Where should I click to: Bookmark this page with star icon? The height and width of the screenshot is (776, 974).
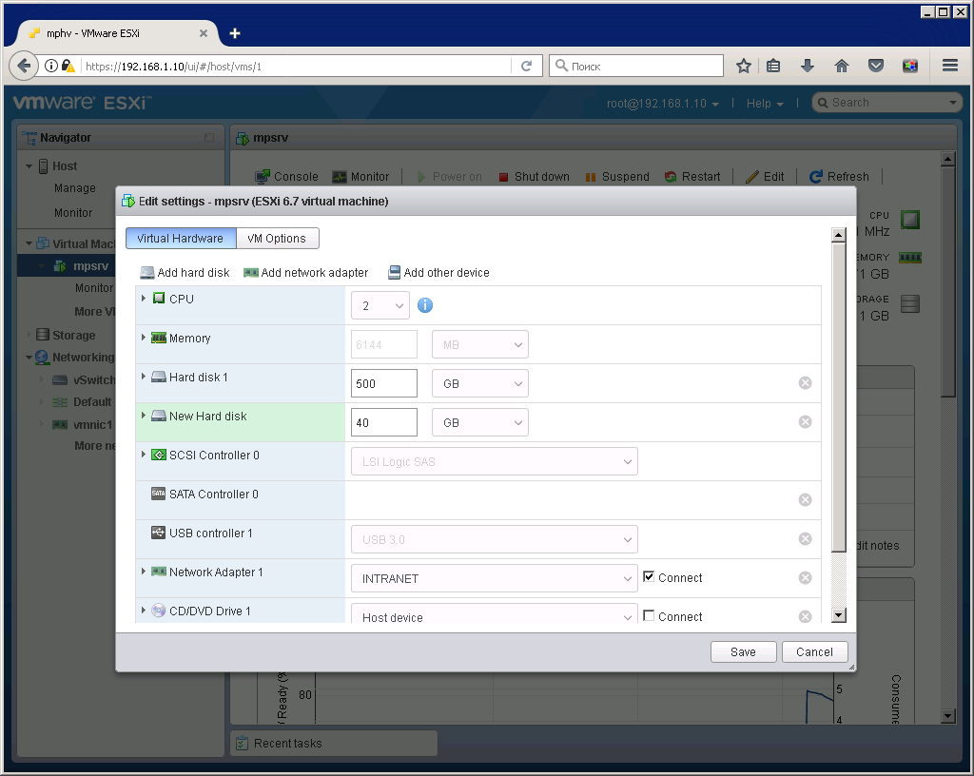(x=744, y=66)
